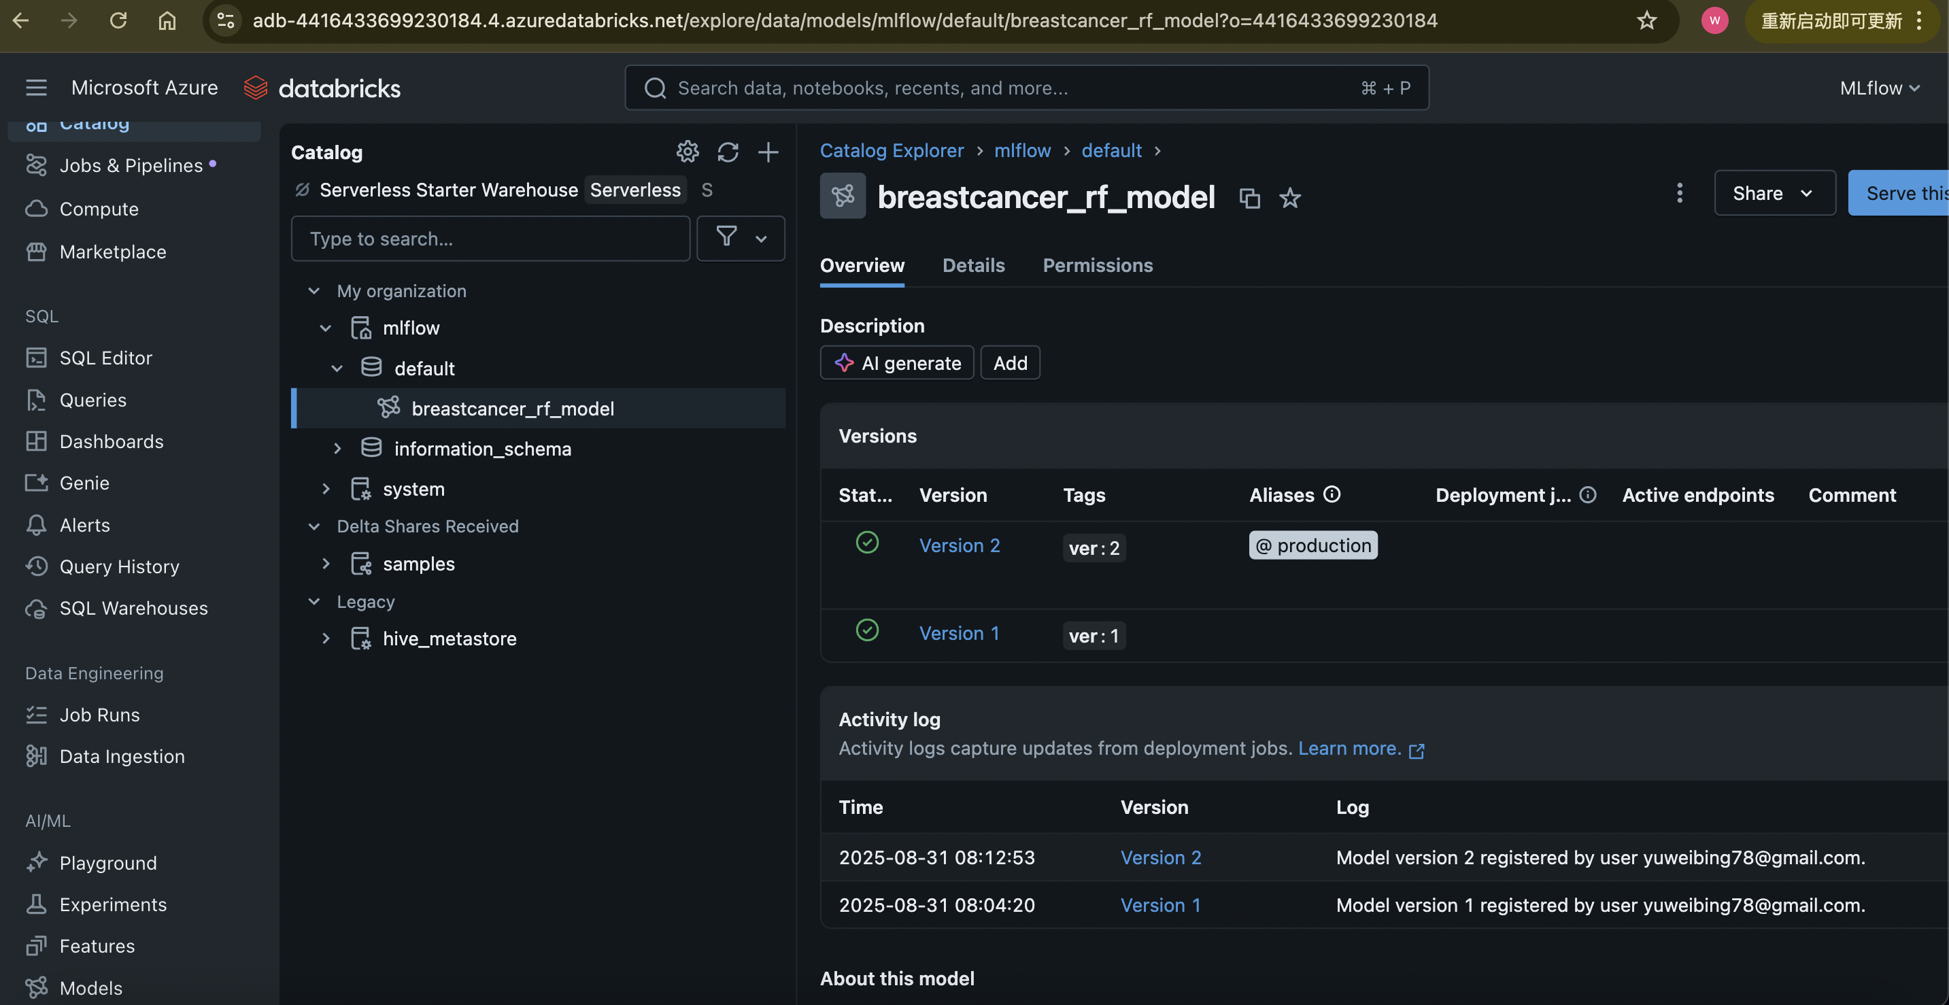The height and width of the screenshot is (1005, 1949).
Task: Expand the system catalog node
Action: (325, 489)
